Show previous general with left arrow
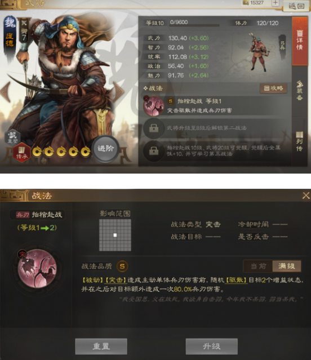This screenshot has width=311, height=360. (6, 92)
